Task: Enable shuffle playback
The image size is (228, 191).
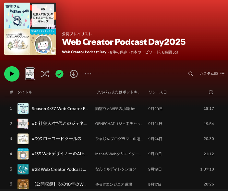Action: pos(45,74)
